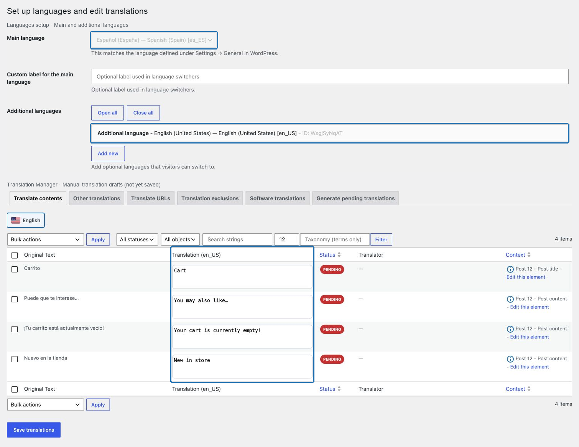Click the Taxonomy (terms only) input field

coord(335,239)
